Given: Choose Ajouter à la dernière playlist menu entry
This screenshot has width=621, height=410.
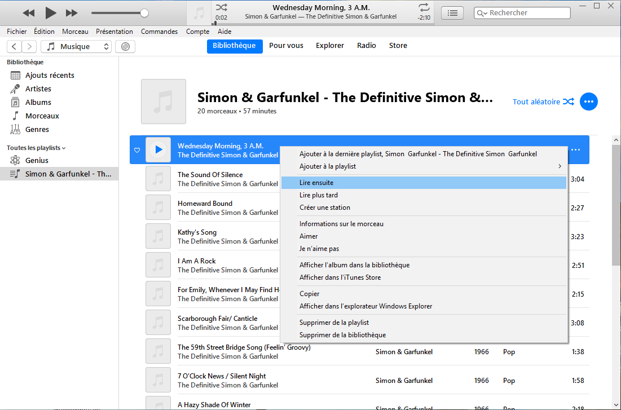Looking at the screenshot, I should click(x=424, y=154).
